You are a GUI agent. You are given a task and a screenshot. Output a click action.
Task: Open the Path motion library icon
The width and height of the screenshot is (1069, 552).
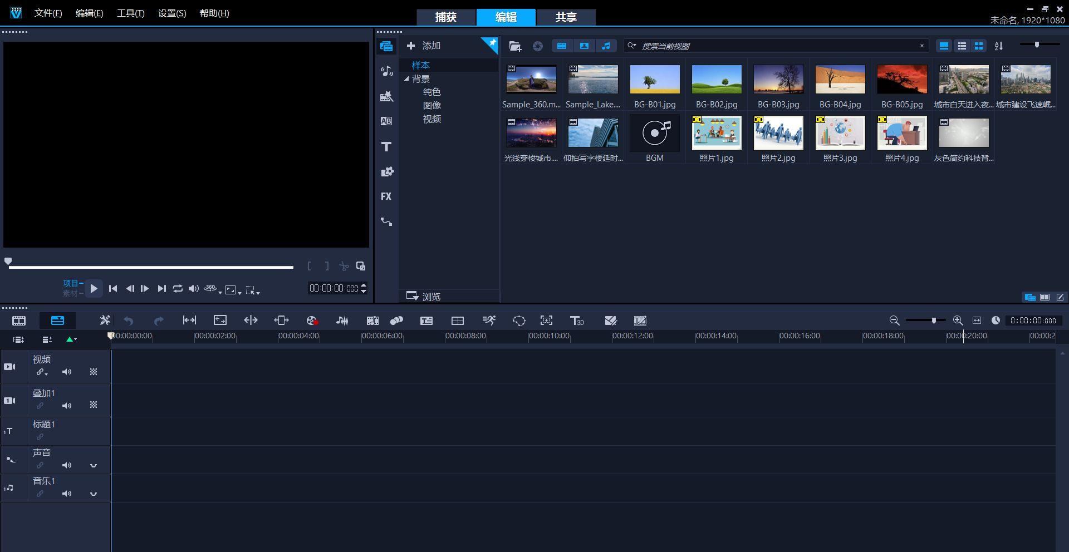[386, 221]
